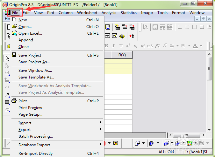The width and height of the screenshot is (215, 157).
Task: Click the Subscript x₂ button
Action: (x=135, y=46)
